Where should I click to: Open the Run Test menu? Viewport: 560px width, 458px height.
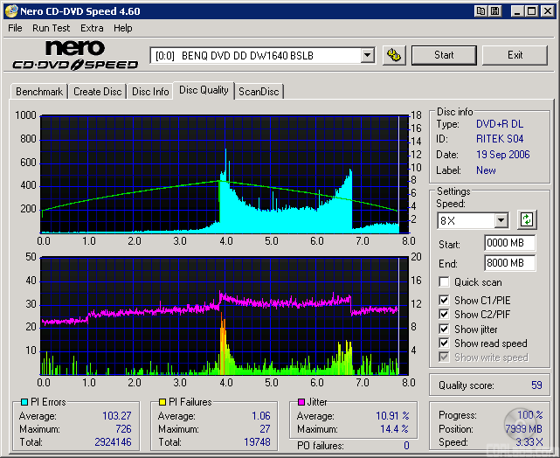(x=52, y=28)
